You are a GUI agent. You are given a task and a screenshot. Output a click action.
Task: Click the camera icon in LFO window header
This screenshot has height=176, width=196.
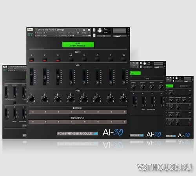[x=134, y=63]
